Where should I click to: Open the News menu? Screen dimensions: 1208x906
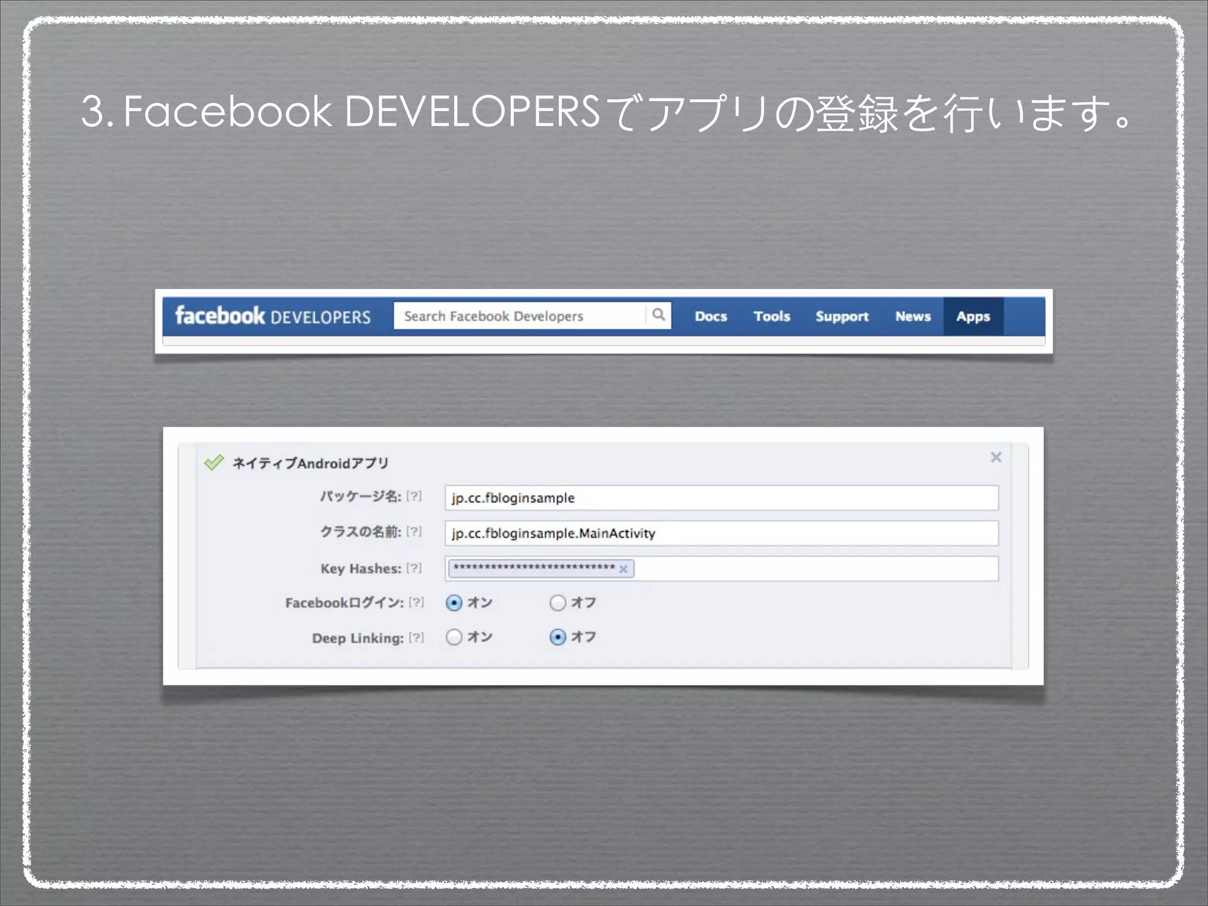point(913,316)
